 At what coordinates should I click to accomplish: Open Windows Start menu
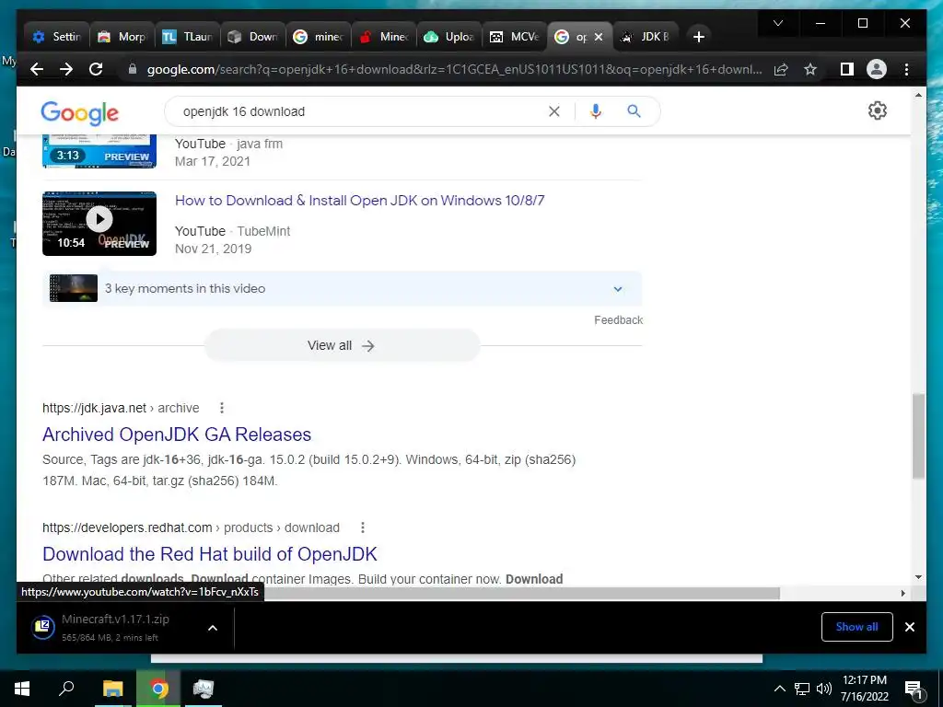[22, 689]
